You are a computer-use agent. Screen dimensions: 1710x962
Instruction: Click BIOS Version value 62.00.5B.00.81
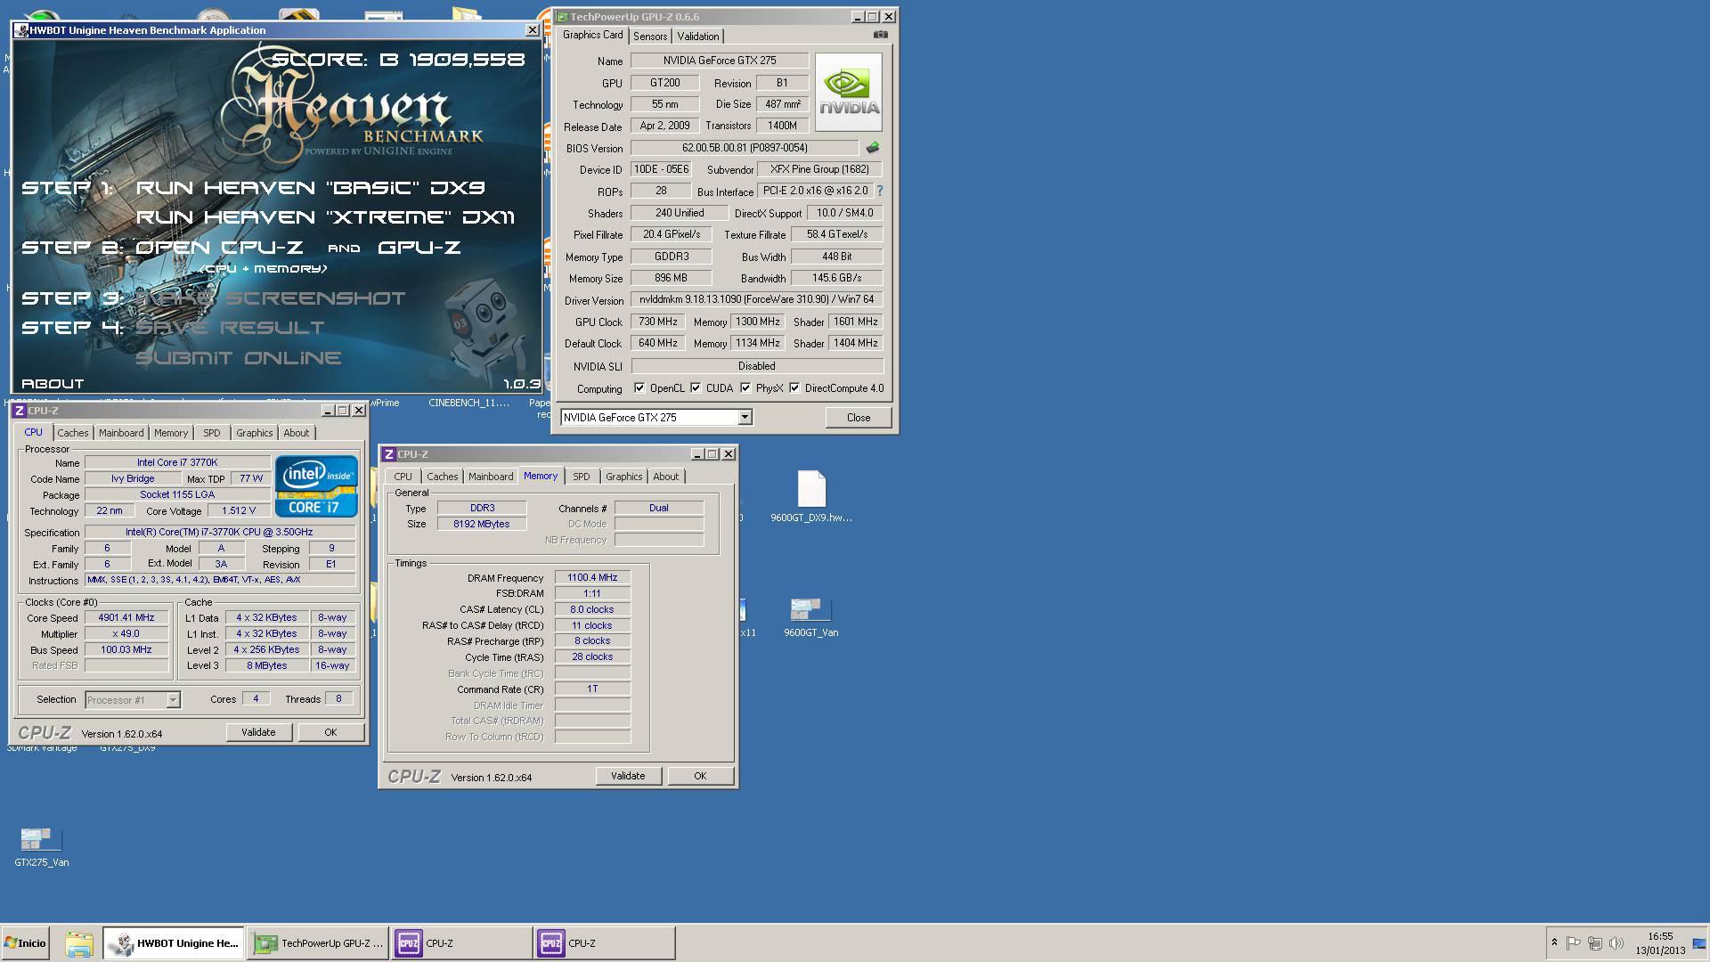point(745,148)
